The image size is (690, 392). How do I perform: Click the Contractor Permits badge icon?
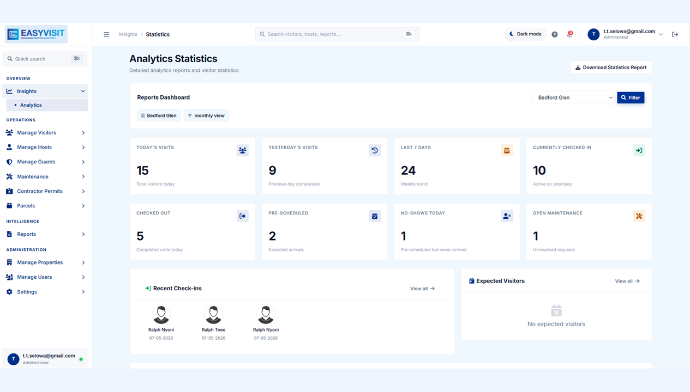(9, 191)
